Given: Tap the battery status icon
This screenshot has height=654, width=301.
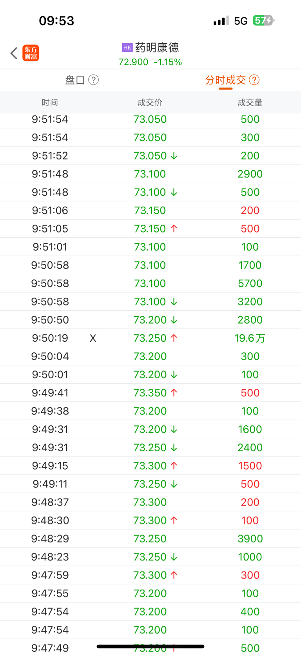Looking at the screenshot, I should (x=263, y=21).
